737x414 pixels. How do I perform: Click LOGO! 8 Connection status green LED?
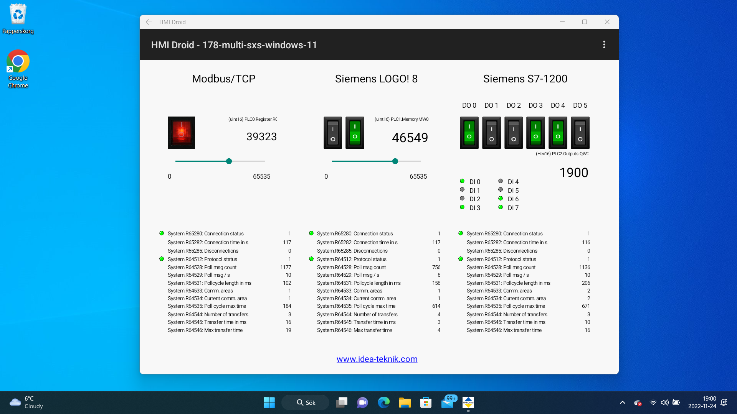tap(311, 233)
